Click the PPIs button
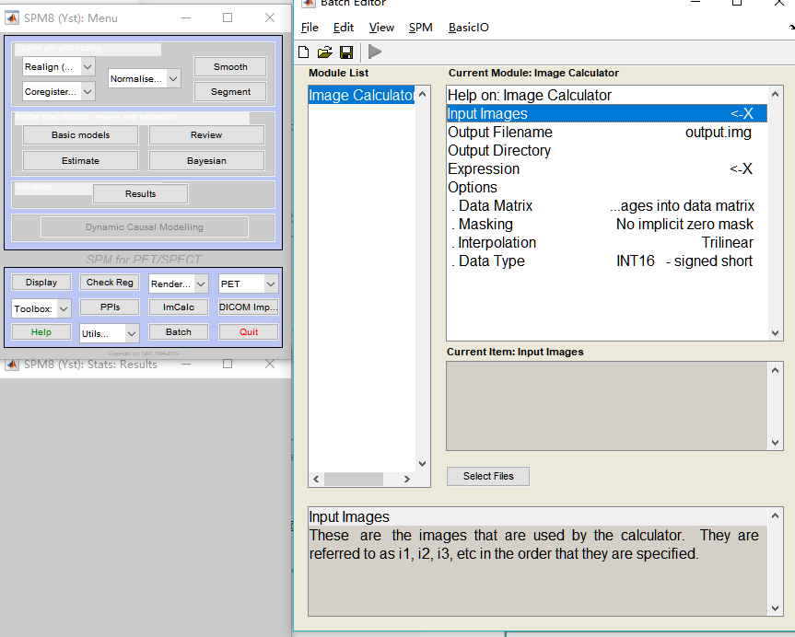The image size is (795, 637). click(x=110, y=307)
